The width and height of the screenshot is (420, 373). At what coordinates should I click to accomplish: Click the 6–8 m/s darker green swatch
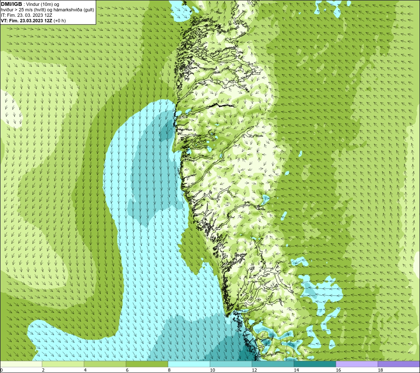(147, 364)
